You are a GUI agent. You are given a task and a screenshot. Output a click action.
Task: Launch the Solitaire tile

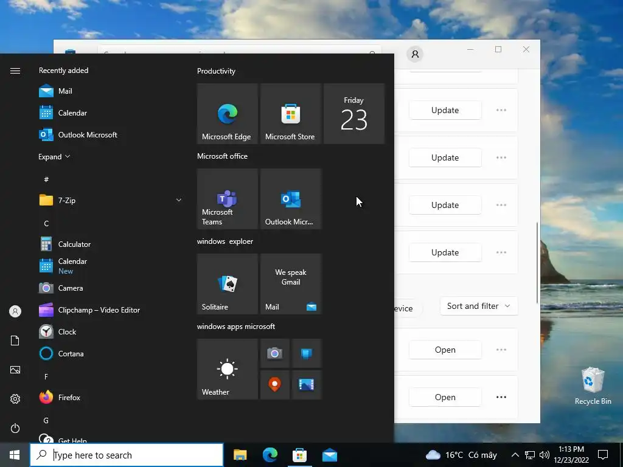tap(228, 284)
